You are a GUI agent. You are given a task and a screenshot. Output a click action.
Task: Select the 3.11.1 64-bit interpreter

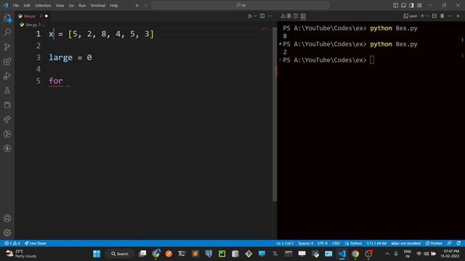tap(376, 244)
